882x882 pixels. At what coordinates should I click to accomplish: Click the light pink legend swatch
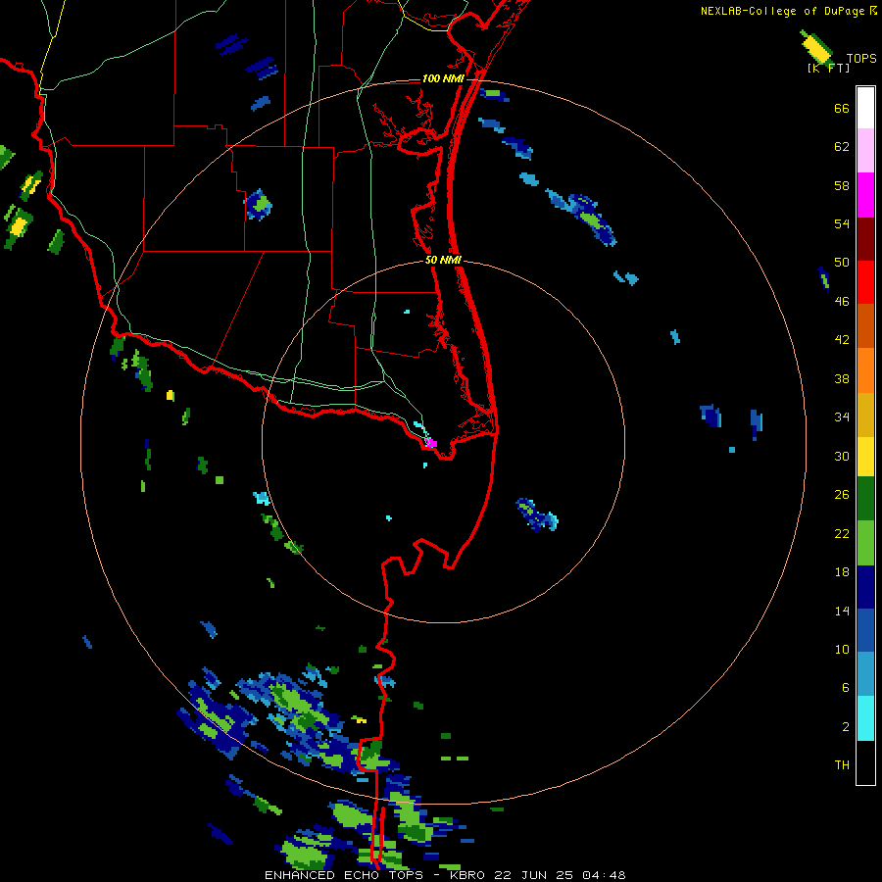[x=865, y=151]
